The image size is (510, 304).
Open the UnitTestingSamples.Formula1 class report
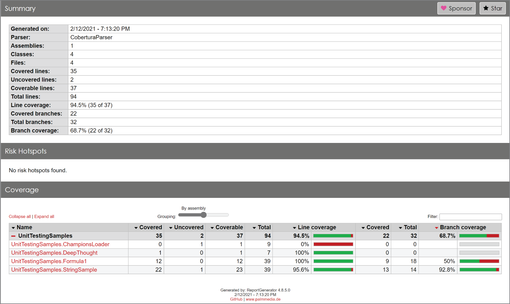coord(49,261)
